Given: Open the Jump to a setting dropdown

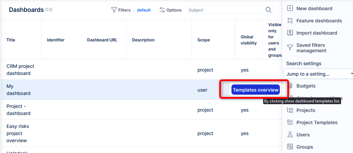Looking at the screenshot, I should pos(318,74).
